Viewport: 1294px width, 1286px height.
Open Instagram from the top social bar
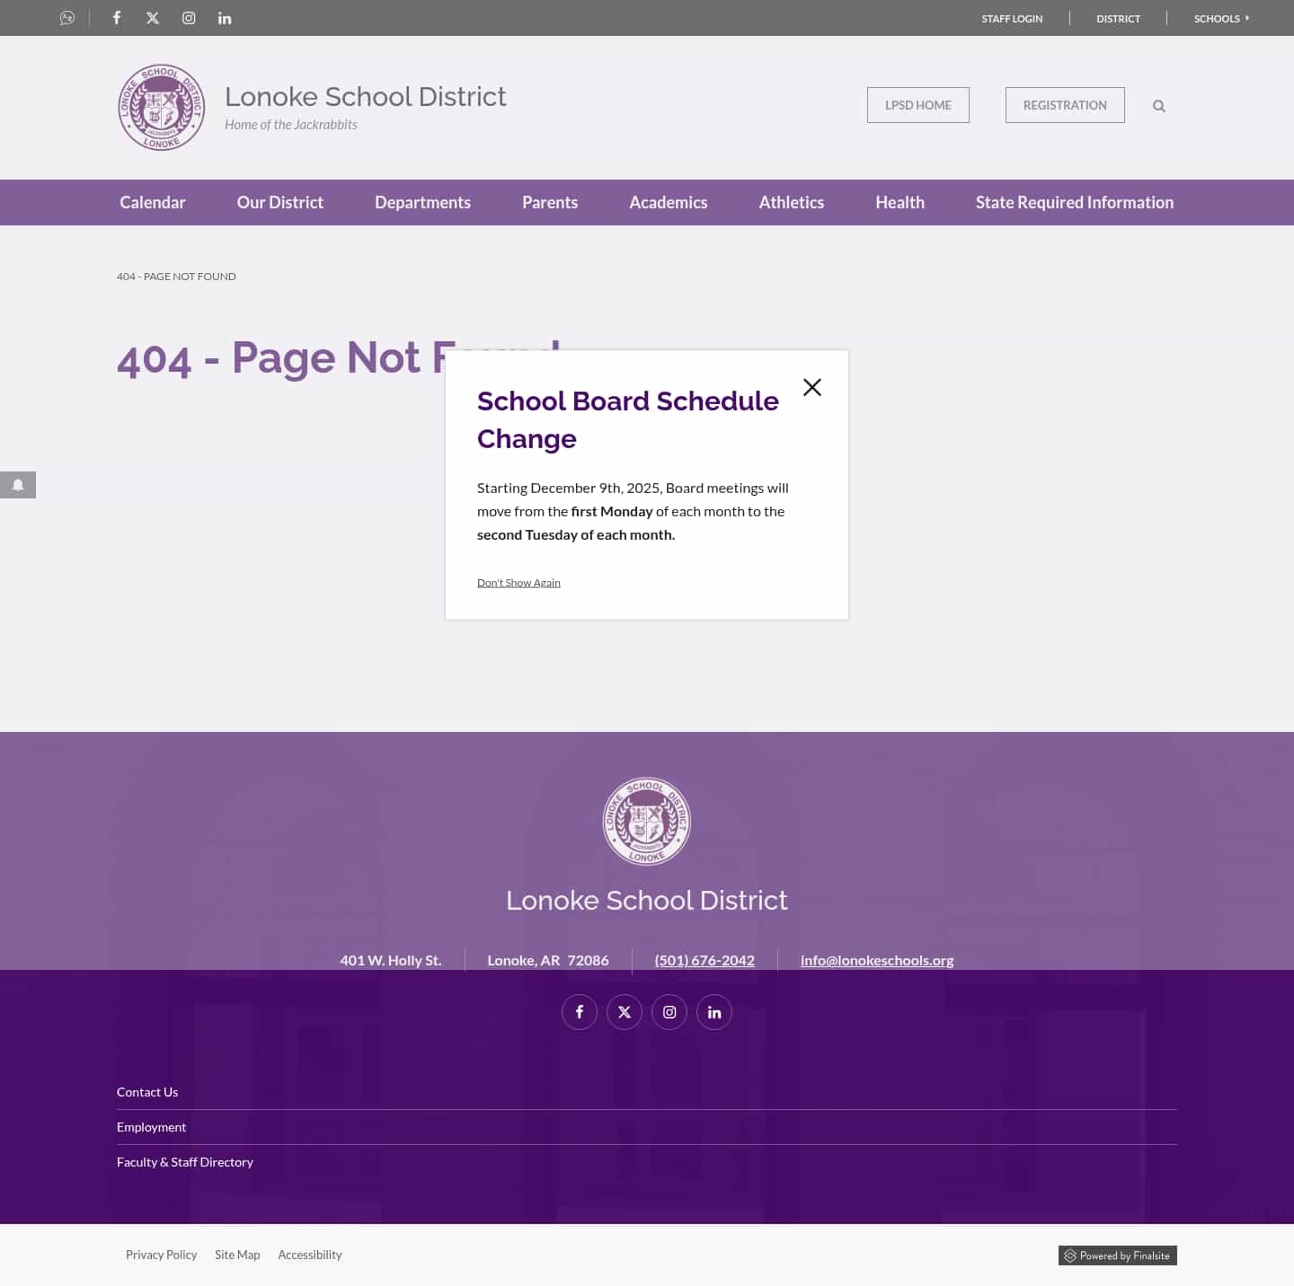pyautogui.click(x=188, y=17)
